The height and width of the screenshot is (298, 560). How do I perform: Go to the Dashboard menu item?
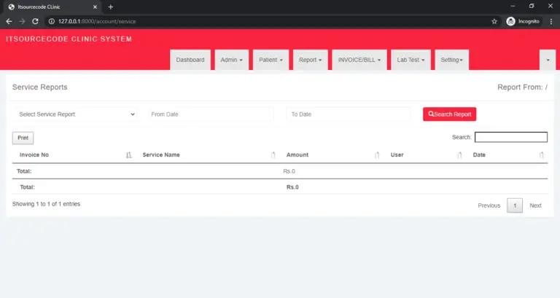point(190,60)
